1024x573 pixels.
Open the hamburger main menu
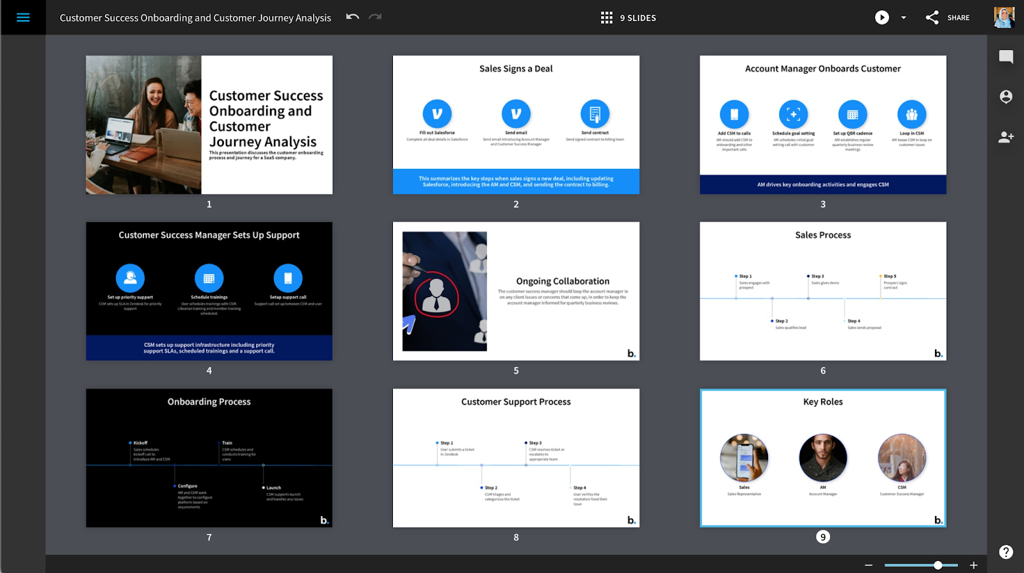point(23,17)
